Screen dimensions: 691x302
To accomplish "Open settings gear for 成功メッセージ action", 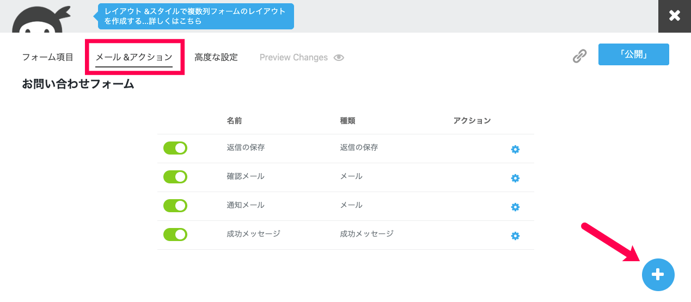I will (x=515, y=236).
